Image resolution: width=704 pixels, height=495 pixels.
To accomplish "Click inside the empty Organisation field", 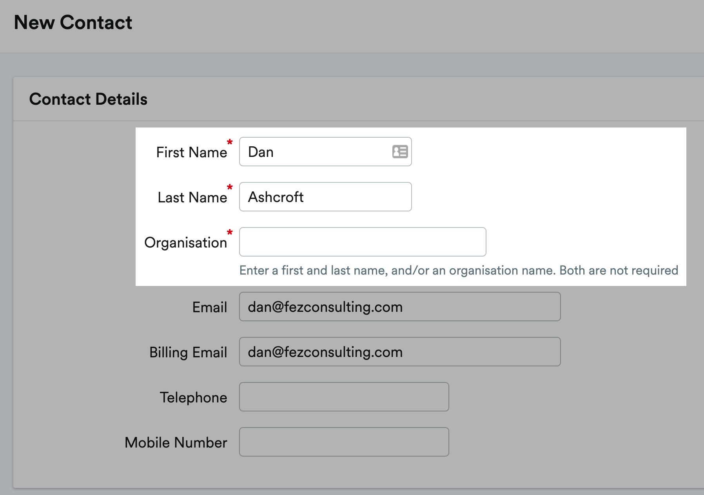I will [x=362, y=242].
